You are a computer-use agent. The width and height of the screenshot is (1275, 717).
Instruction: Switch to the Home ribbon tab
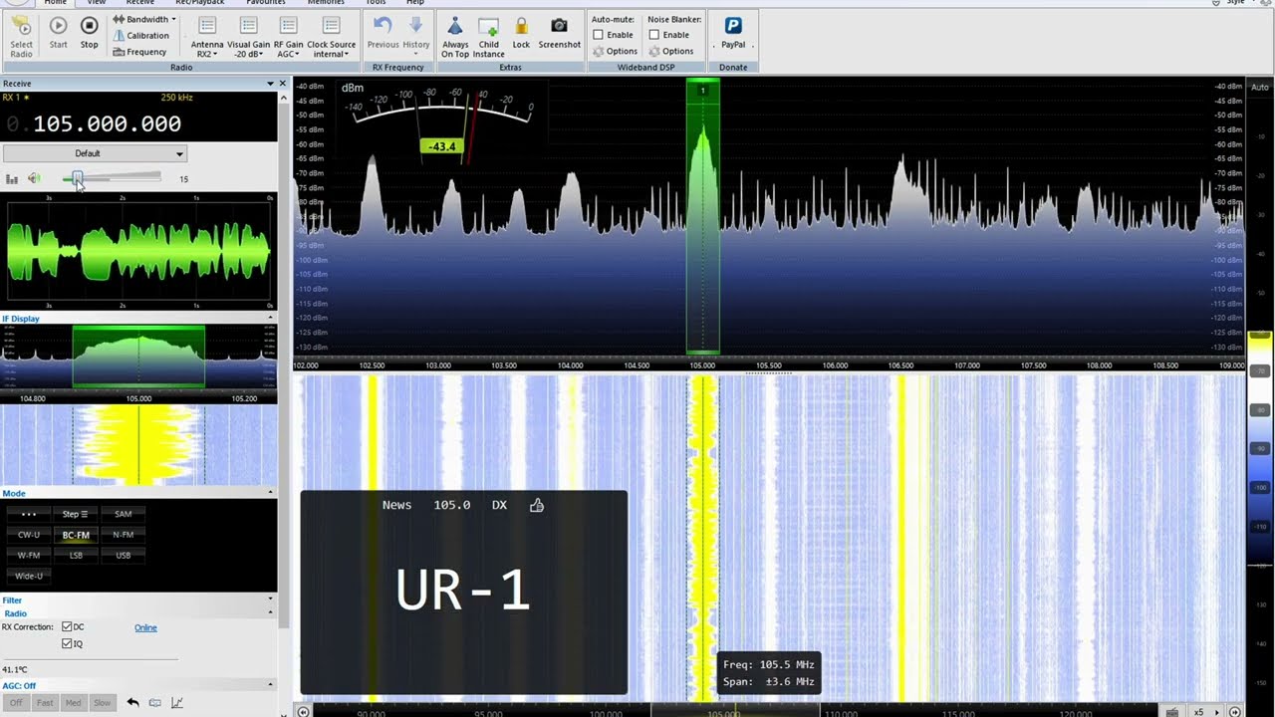[x=55, y=3]
